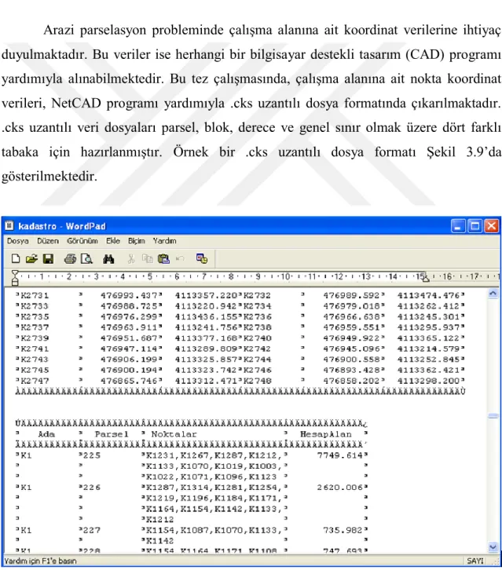This screenshot has width=502, height=570.
Task: Click the coordinate value 4113474.476
Action: (429, 295)
